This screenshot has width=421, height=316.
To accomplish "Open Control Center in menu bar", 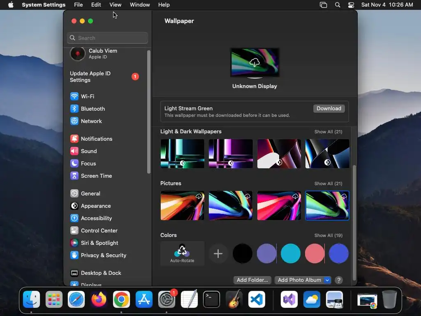I will [x=351, y=5].
